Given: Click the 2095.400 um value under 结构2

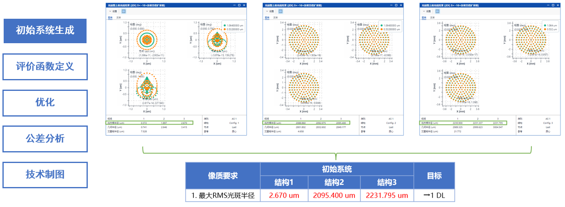Looking at the screenshot, I should click(334, 196).
